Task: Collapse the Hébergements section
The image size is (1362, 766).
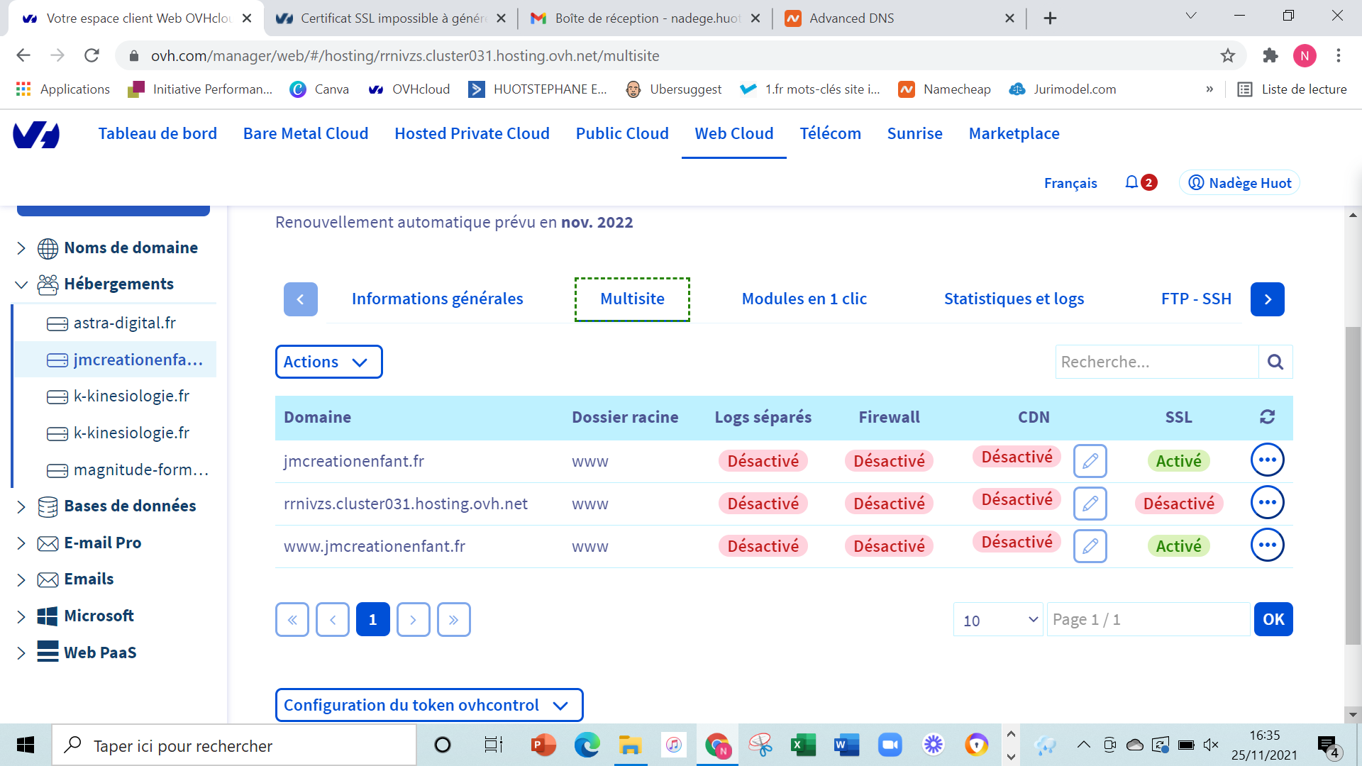Action: pyautogui.click(x=21, y=284)
